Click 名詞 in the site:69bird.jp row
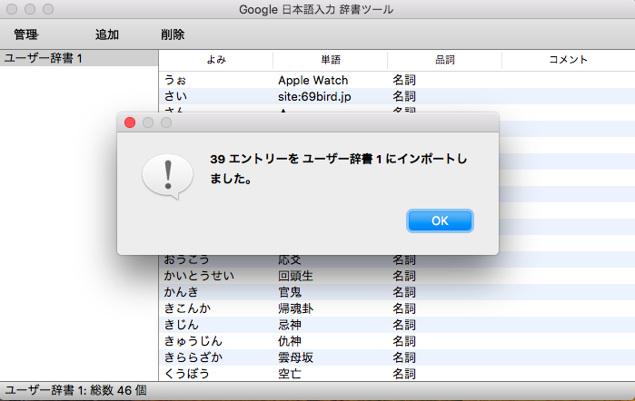The width and height of the screenshot is (635, 401). point(403,96)
